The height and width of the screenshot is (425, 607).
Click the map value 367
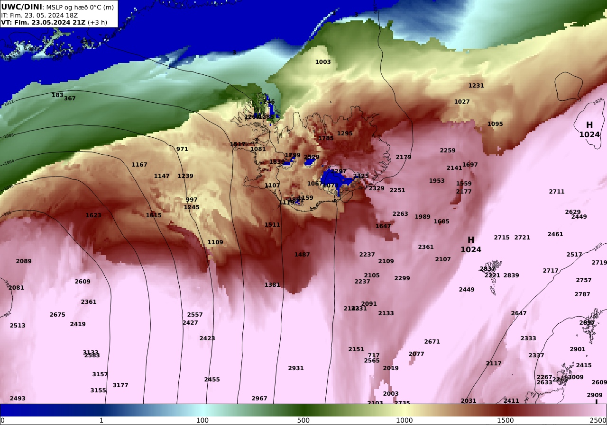(x=70, y=98)
